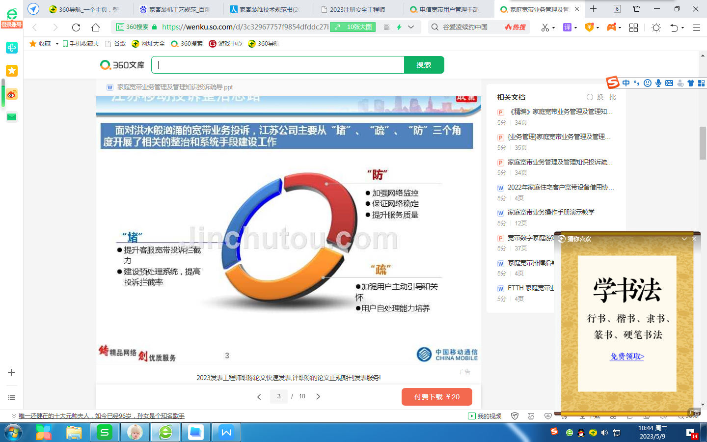Image resolution: width=707 pixels, height=442 pixels.
Task: Expand the 收藏 favorites dropdown arrow
Action: coord(57,44)
